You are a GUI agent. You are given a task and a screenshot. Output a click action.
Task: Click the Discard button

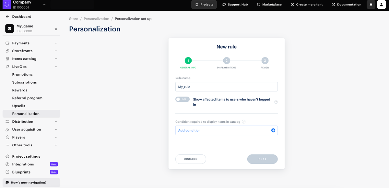[x=191, y=159]
